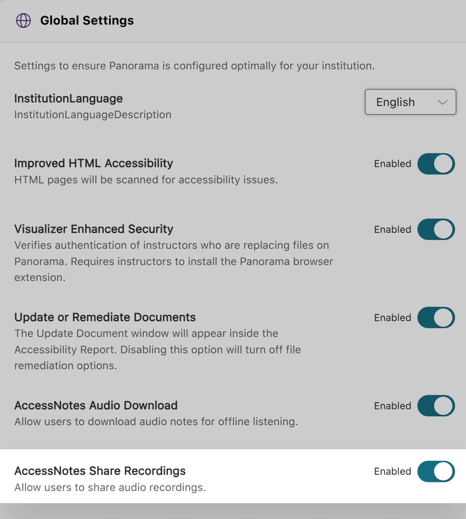Toggle off Update or Remediate Documents
The height and width of the screenshot is (519, 466).
click(436, 318)
